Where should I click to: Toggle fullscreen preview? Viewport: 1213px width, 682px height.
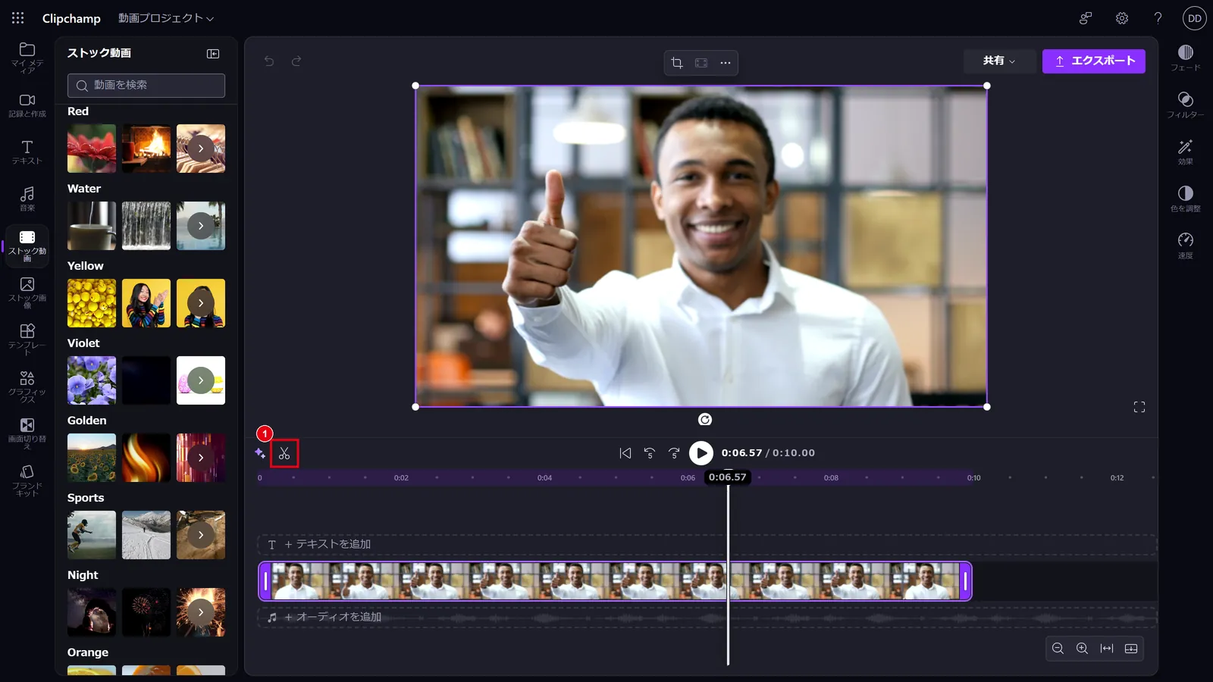pyautogui.click(x=1139, y=407)
